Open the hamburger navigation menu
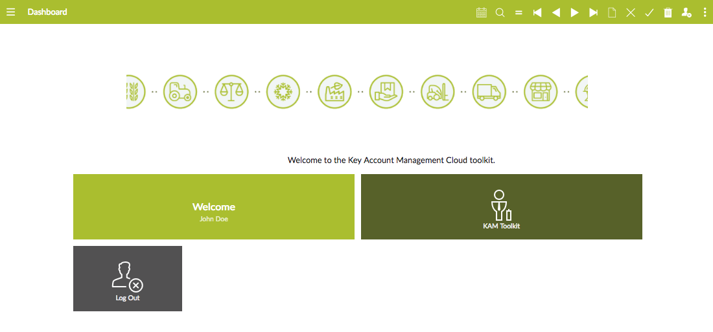 coord(10,12)
